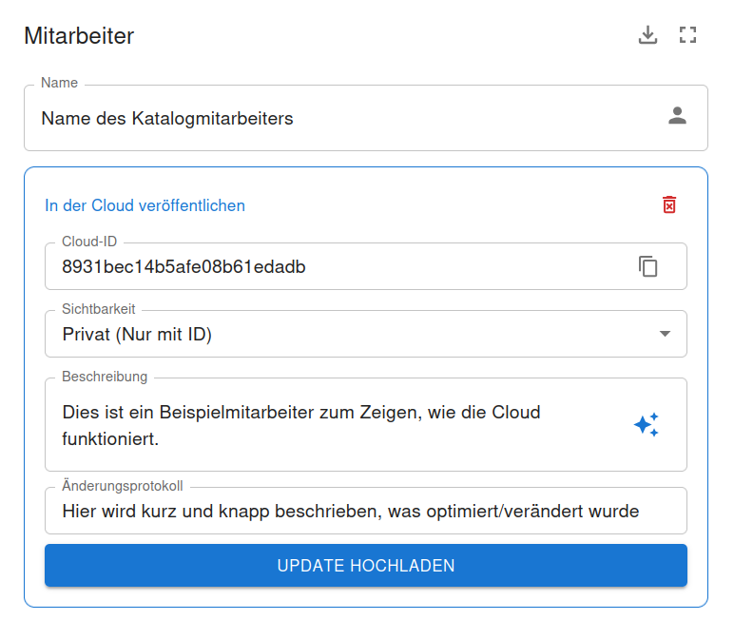
Task: Open the Sichtbarkeit dropdown arrow
Action: (665, 334)
